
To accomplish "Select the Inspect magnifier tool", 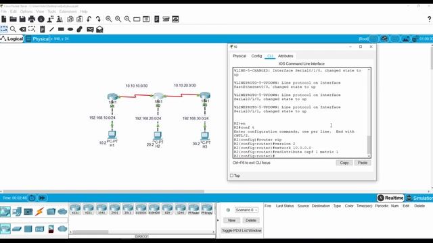I will tap(13, 29).
